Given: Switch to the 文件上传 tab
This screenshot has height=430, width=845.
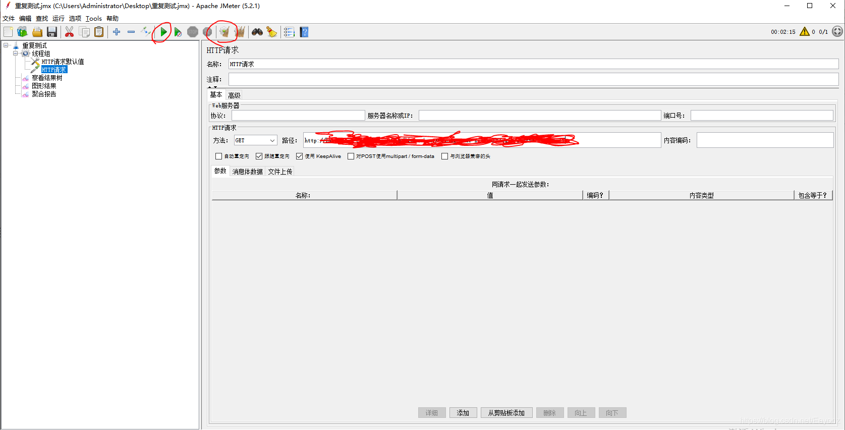Looking at the screenshot, I should (x=280, y=172).
